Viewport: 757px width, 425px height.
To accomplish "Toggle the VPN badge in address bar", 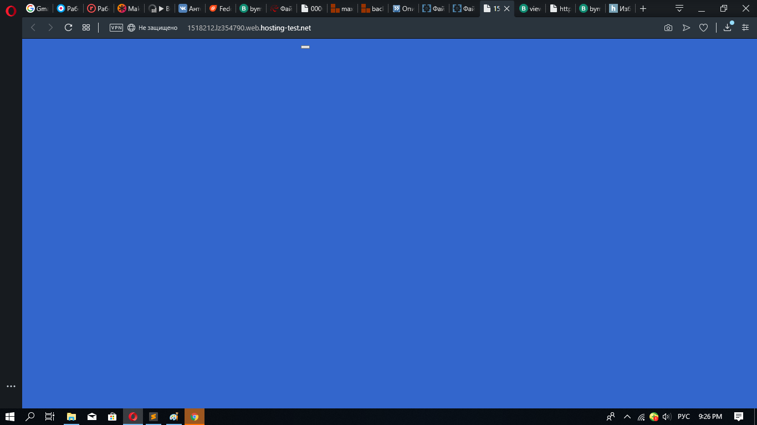I will [x=116, y=28].
